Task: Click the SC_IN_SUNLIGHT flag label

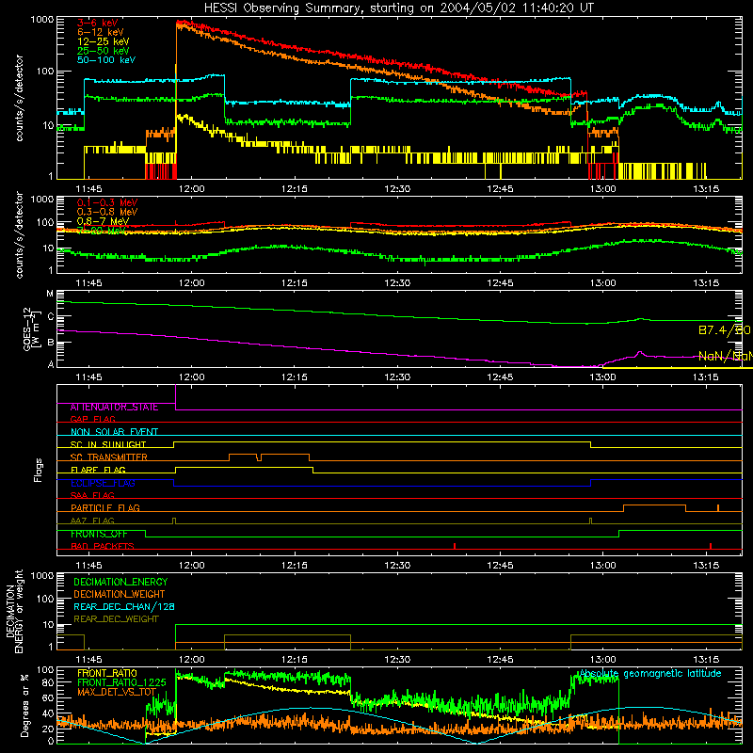Action: pyautogui.click(x=108, y=444)
